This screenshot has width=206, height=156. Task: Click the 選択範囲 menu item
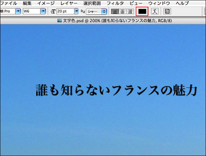click(92, 3)
